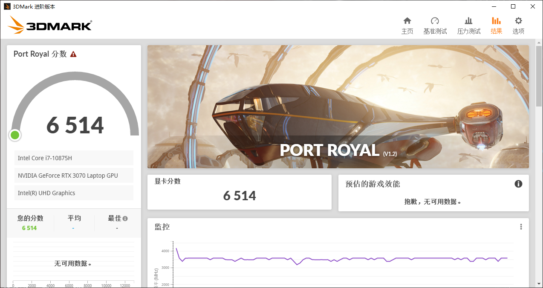Image resolution: width=543 pixels, height=288 pixels.
Task: Close the 3DMark window
Action: pos(533,6)
